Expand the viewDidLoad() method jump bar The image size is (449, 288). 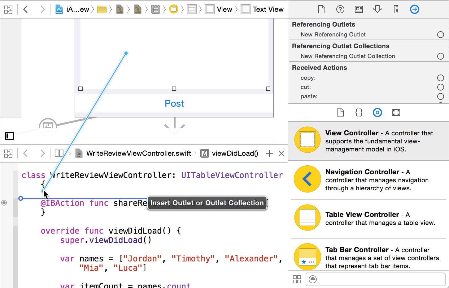pyautogui.click(x=234, y=153)
